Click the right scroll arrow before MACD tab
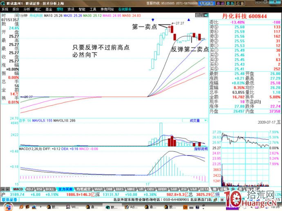Image resolution: width=282 pixels, height=211 pixels. (x=7, y=189)
